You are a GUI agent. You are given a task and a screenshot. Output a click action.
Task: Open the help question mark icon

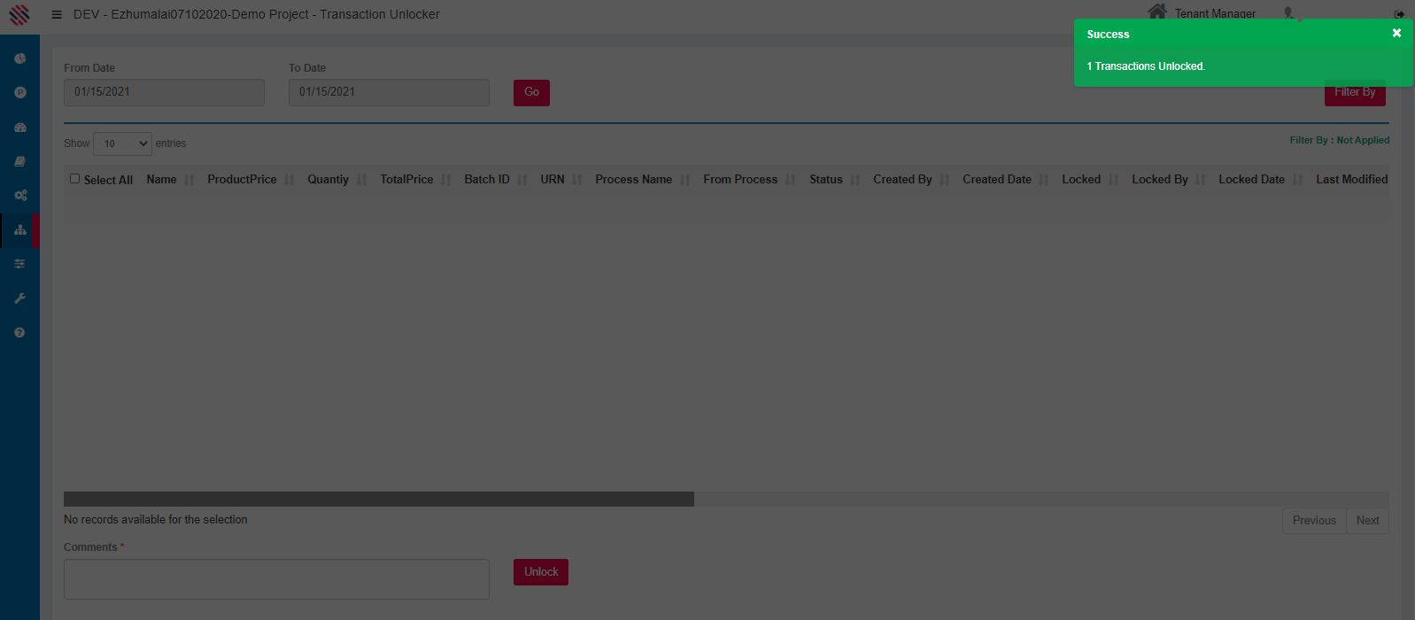pyautogui.click(x=19, y=333)
